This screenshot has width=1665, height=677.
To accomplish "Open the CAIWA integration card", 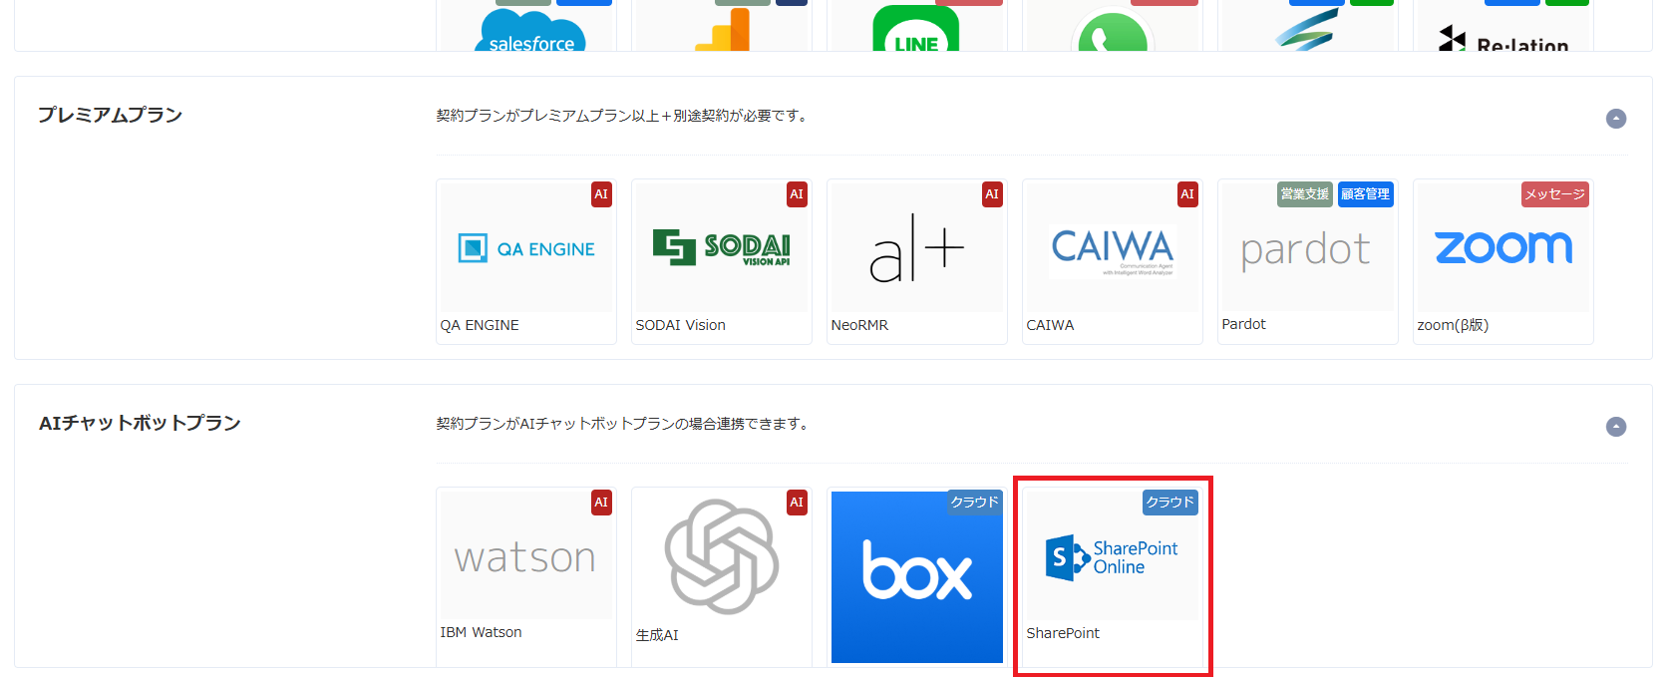I will tap(1113, 262).
